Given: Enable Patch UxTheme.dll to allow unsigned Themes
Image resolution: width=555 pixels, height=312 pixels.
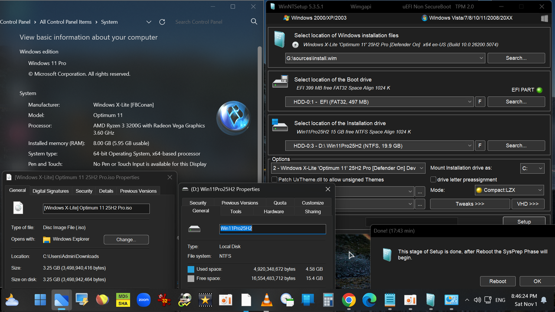Looking at the screenshot, I should (x=274, y=179).
